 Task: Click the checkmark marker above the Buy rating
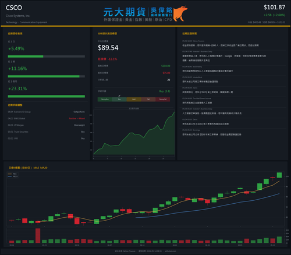click(x=119, y=95)
